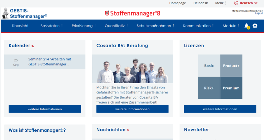Click the GESTIS-Stoffenmanager logo

click(x=25, y=14)
